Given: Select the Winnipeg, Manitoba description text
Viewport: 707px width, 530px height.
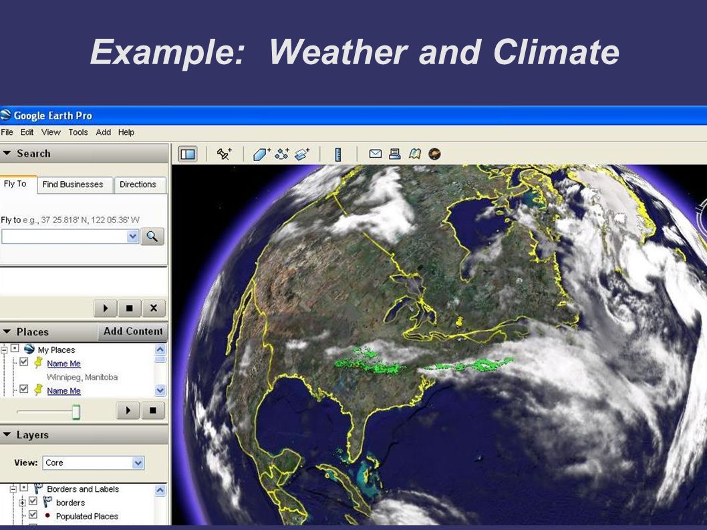Looking at the screenshot, I should pos(82,377).
